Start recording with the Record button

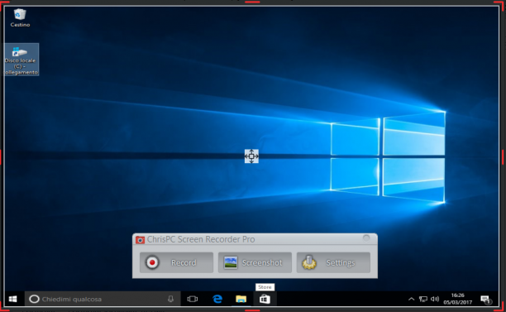pyautogui.click(x=176, y=262)
